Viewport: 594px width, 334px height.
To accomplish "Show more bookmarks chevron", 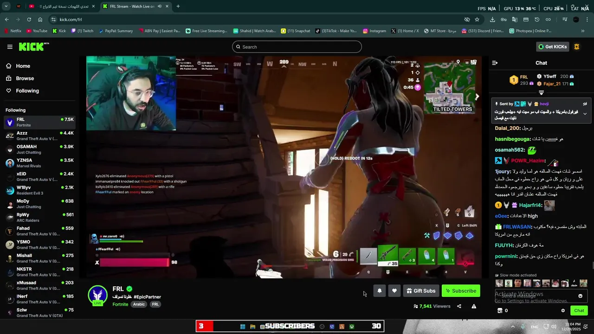I will tap(583, 31).
